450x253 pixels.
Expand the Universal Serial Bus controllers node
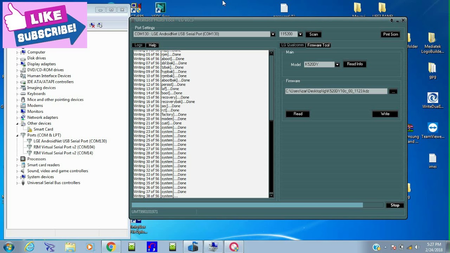coord(17,183)
